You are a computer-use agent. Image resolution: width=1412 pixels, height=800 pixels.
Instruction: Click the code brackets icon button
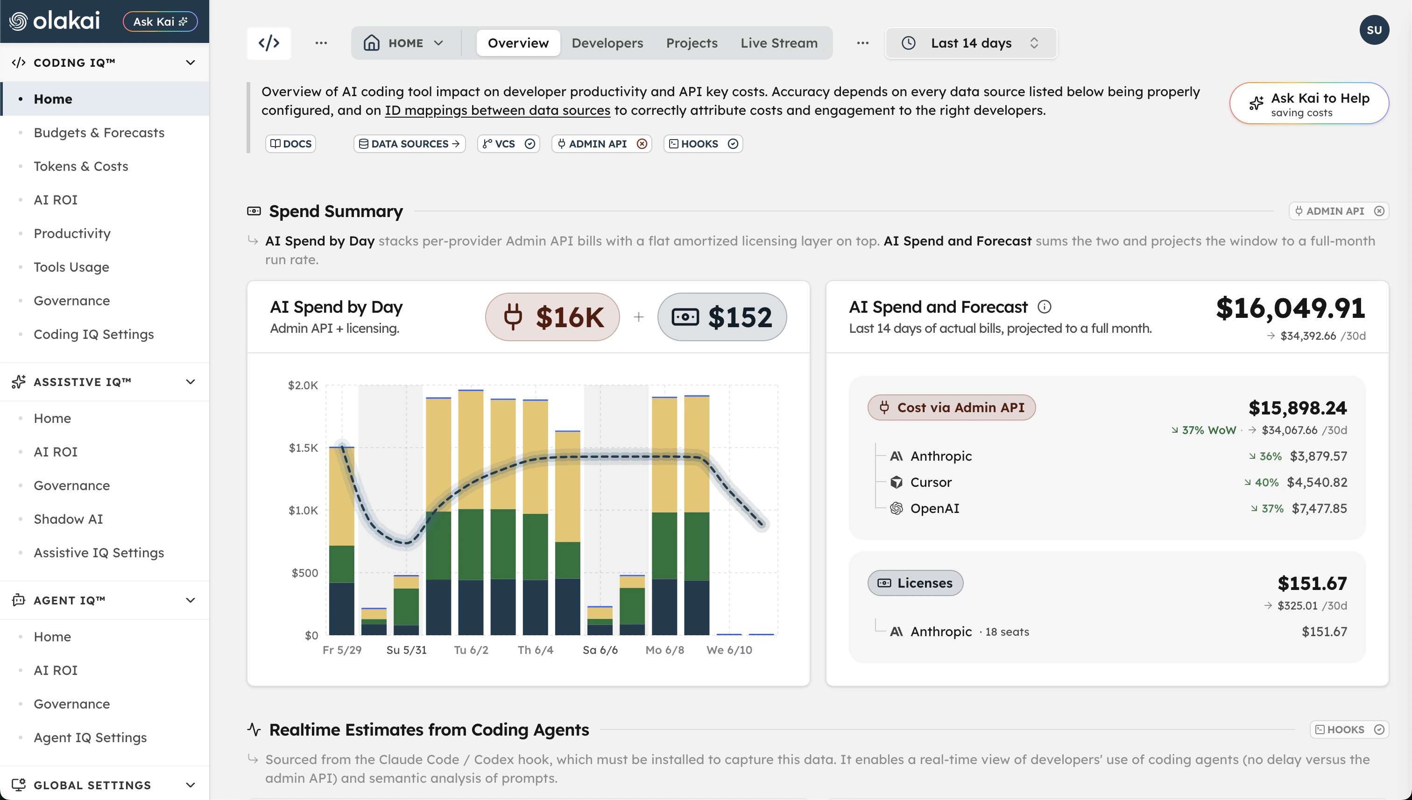click(x=269, y=43)
